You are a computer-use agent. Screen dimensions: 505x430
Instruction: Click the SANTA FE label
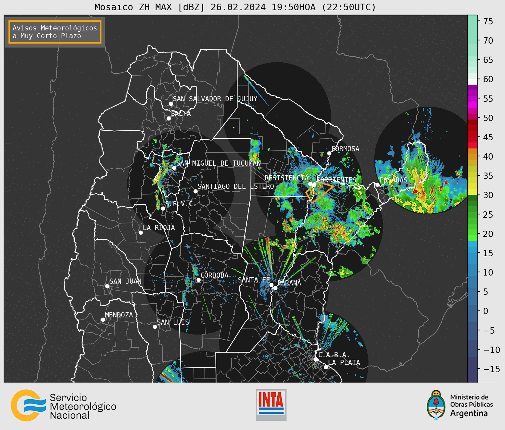click(254, 280)
